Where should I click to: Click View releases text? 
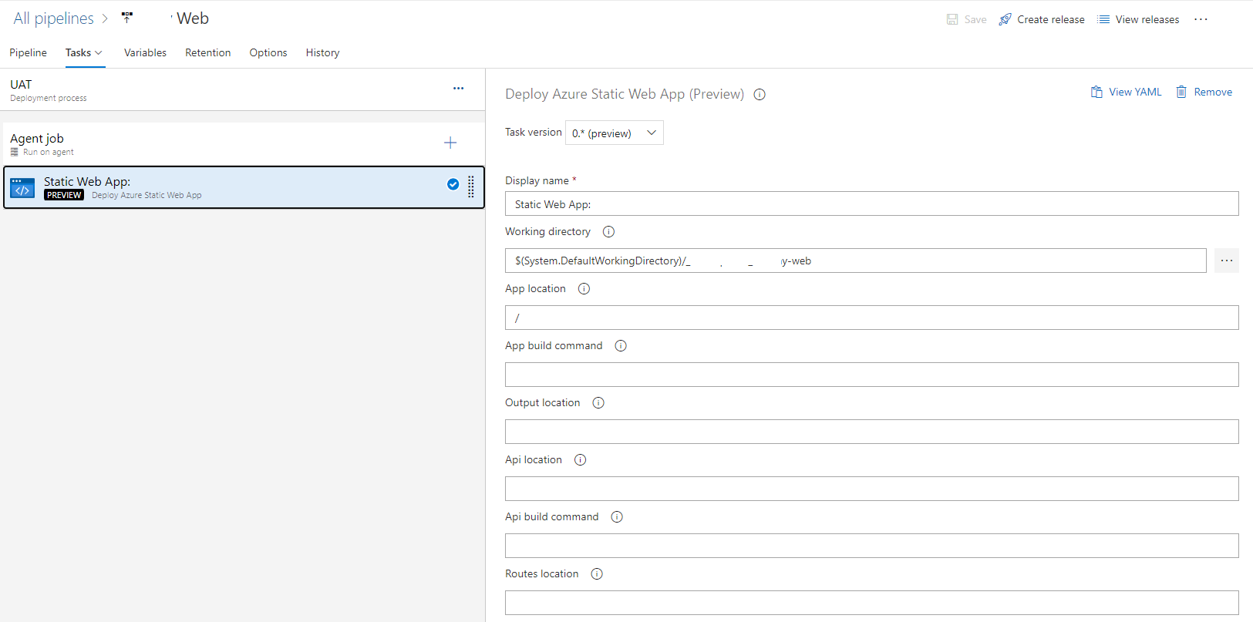[1147, 19]
